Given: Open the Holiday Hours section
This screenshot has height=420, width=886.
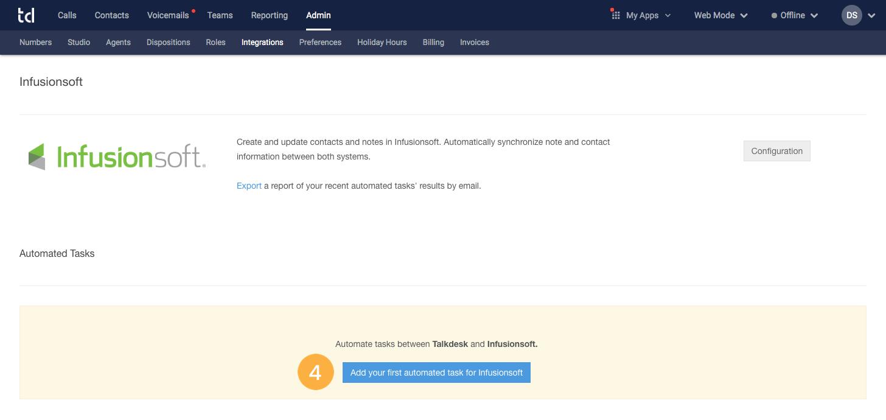Looking at the screenshot, I should pos(382,42).
